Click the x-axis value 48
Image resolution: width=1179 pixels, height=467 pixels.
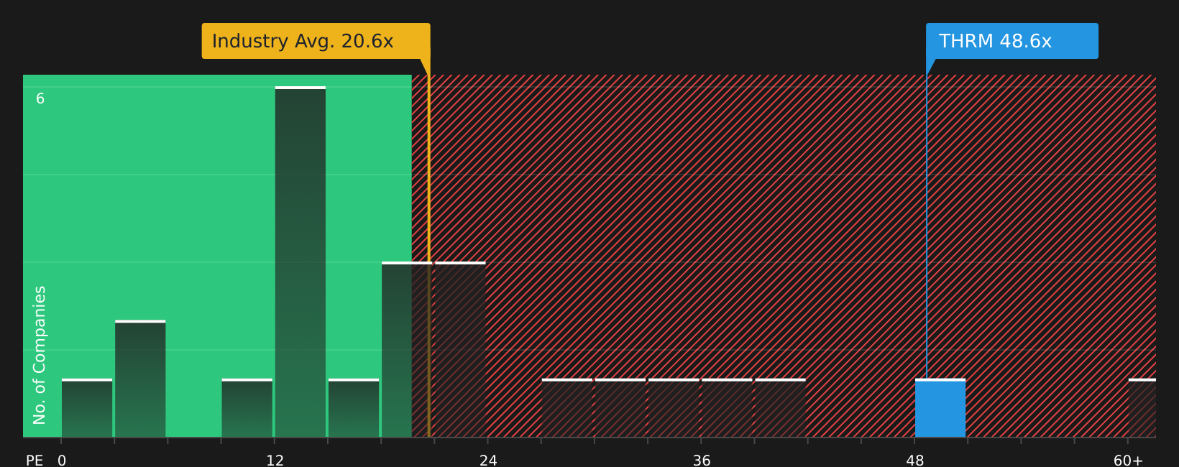pyautogui.click(x=915, y=460)
